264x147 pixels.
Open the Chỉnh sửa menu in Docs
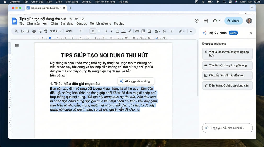[x=33, y=24]
